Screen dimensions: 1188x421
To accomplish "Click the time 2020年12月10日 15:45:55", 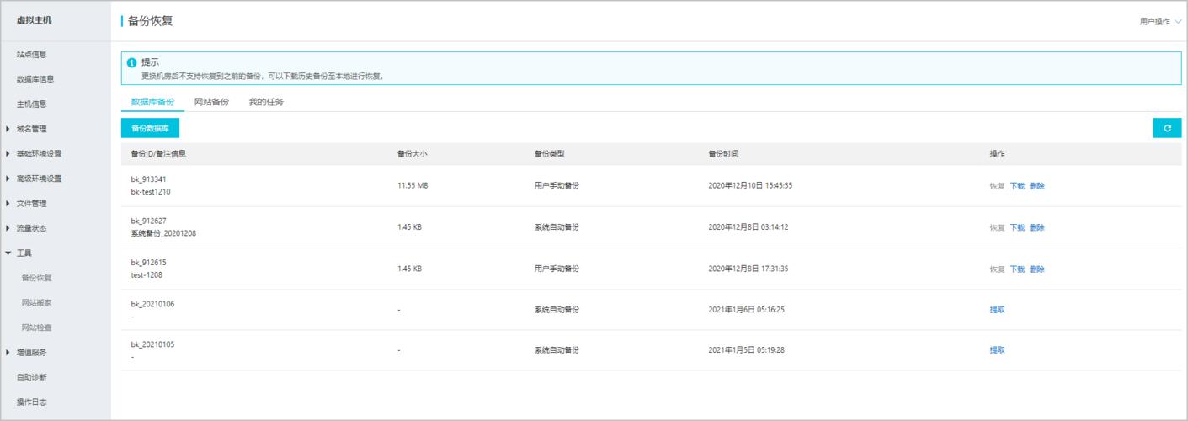I will click(x=750, y=186).
